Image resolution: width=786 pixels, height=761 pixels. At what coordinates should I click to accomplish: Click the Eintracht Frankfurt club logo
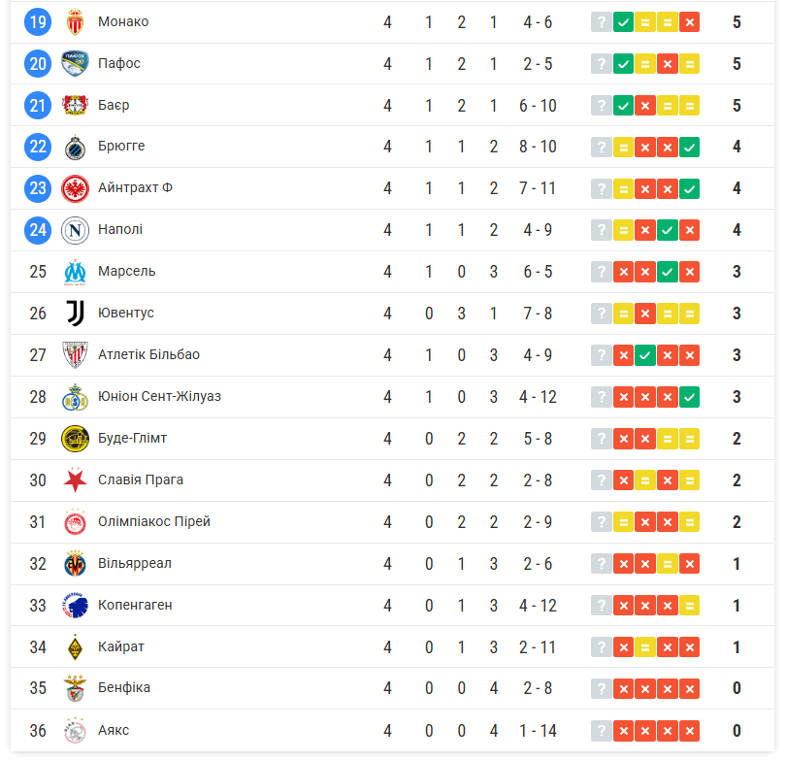point(75,188)
